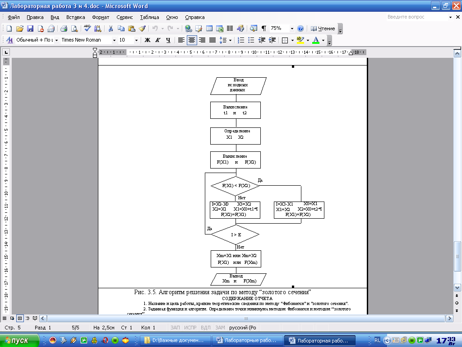Click the Columns icon
Image resolution: width=462 pixels, height=347 pixels.
(x=230, y=28)
